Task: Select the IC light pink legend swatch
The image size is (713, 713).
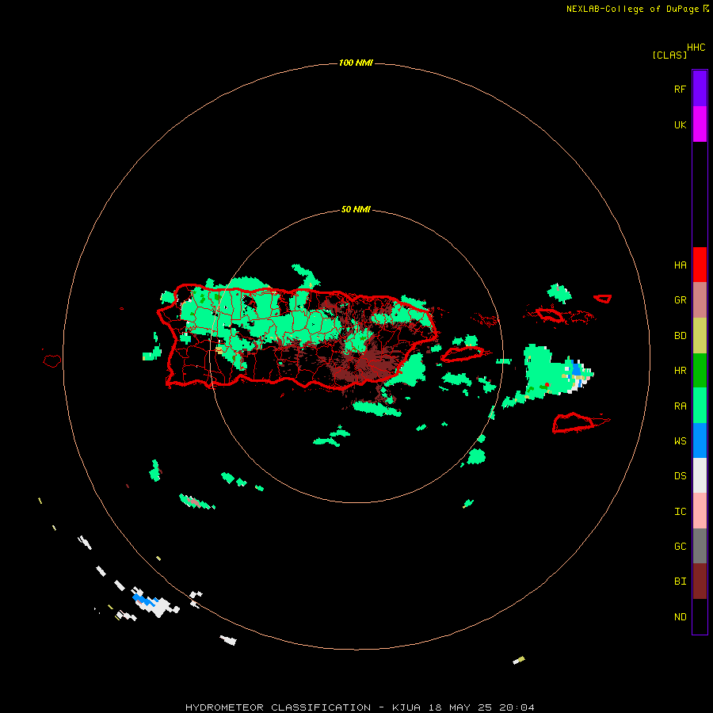Action: [700, 511]
